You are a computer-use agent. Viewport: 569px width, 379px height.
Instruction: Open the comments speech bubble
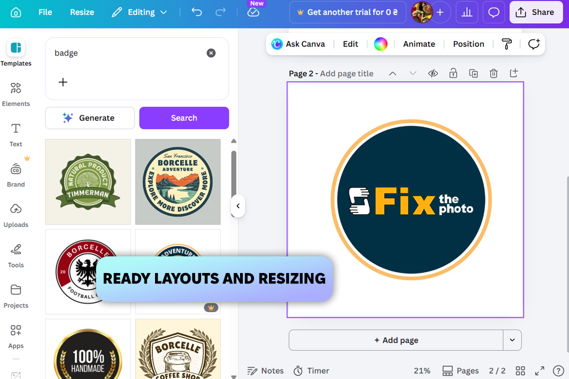(494, 12)
